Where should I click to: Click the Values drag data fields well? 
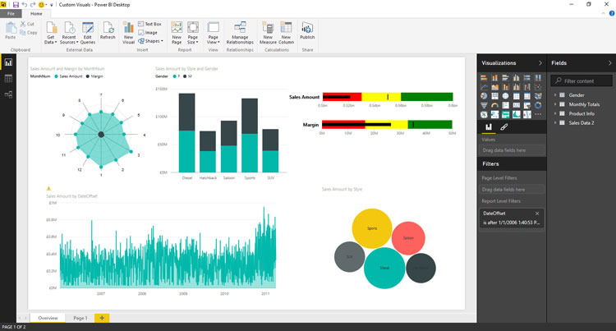[x=512, y=150]
